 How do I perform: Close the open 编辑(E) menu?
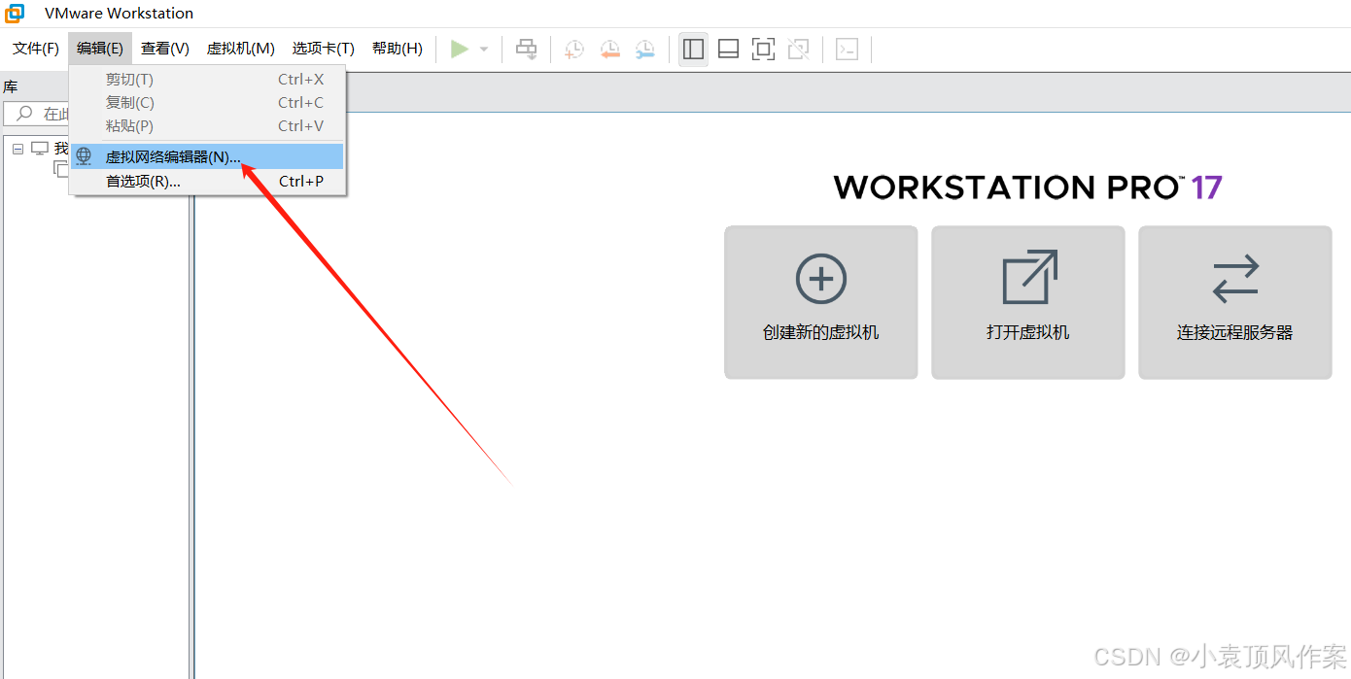coord(100,49)
